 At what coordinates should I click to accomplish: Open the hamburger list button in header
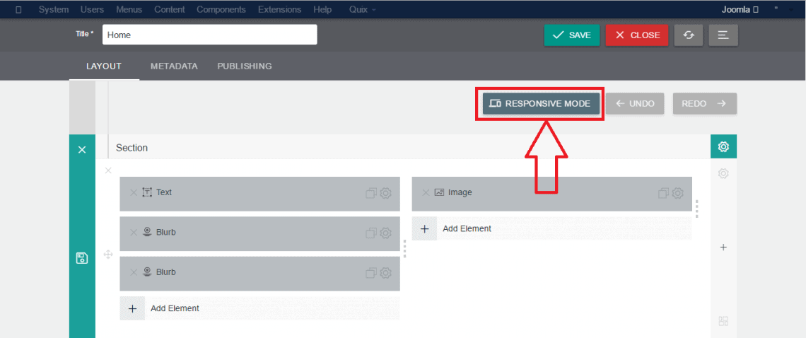(x=723, y=35)
